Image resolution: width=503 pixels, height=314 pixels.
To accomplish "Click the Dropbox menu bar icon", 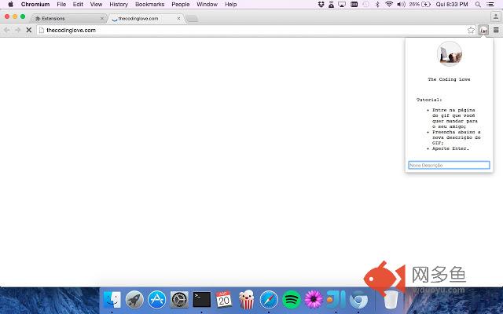I will [321, 4].
